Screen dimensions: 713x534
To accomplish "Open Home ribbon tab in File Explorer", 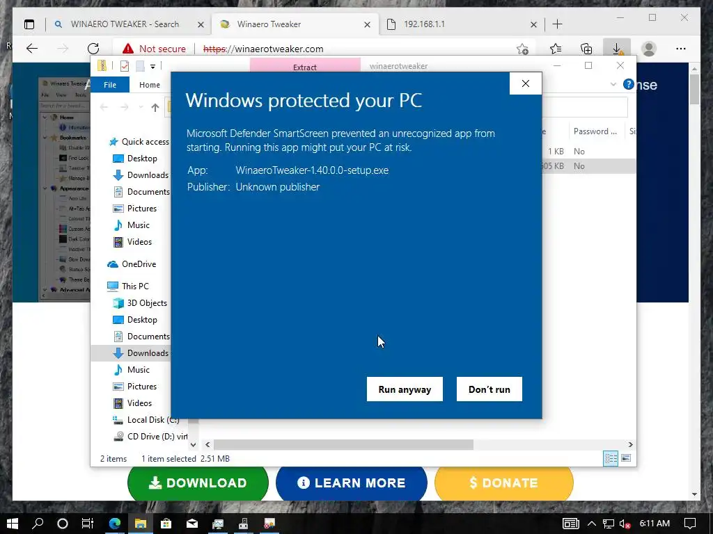I will (x=150, y=84).
